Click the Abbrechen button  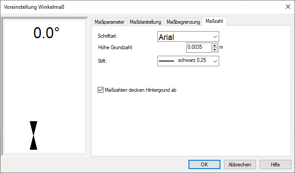point(240,165)
